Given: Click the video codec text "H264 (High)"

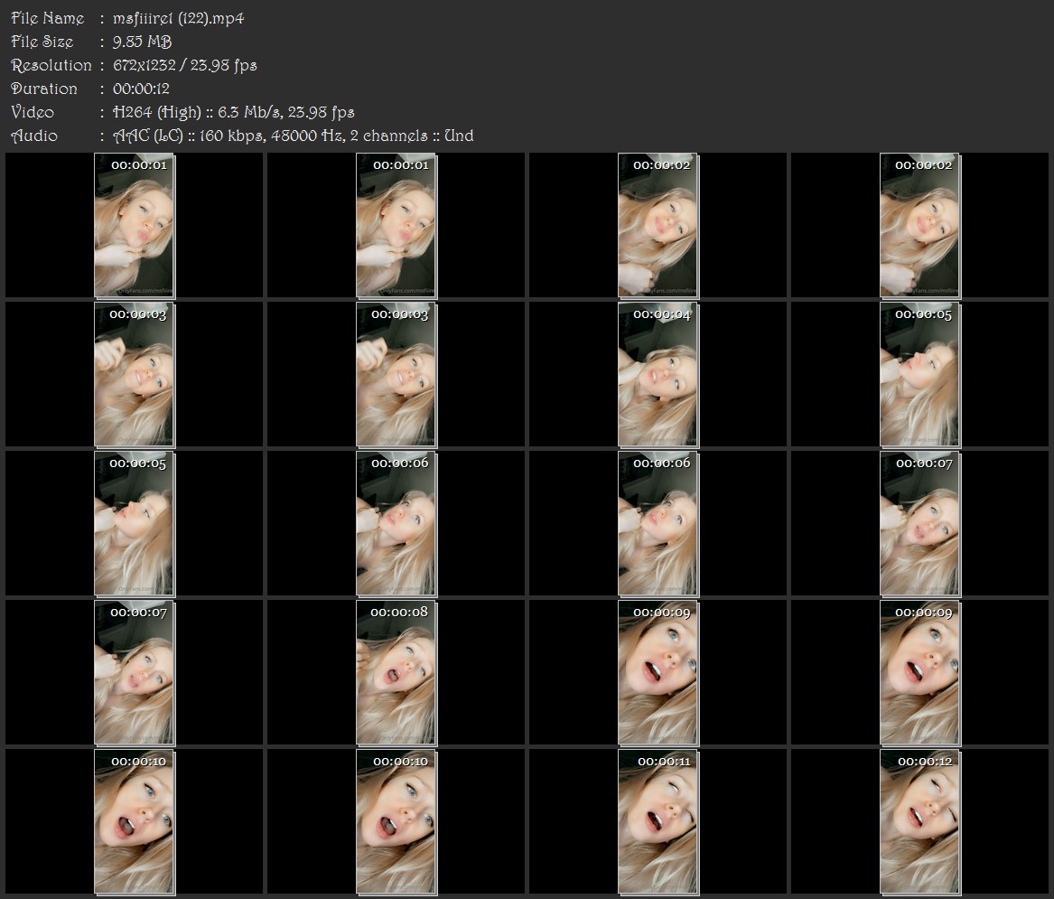Looking at the screenshot, I should pyautogui.click(x=157, y=112).
